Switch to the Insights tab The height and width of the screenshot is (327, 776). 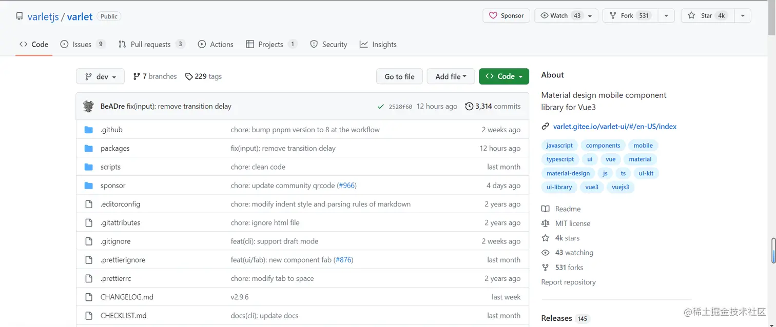tap(378, 45)
